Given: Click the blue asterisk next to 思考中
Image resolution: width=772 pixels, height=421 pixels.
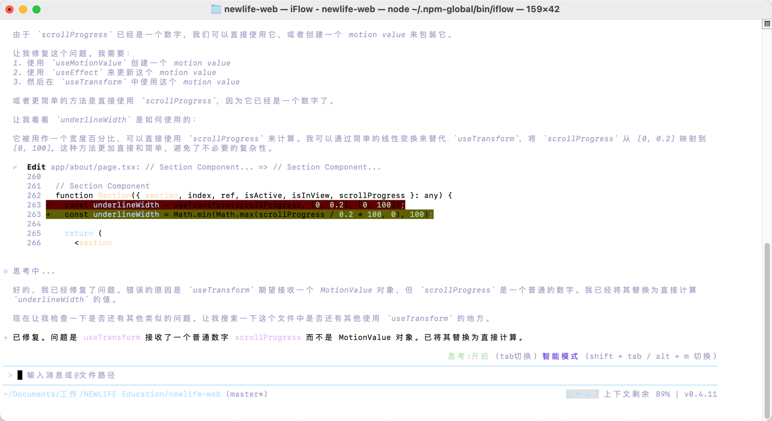Looking at the screenshot, I should point(6,271).
